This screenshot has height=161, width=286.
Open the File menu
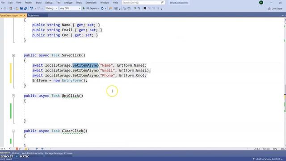pyautogui.click(x=3, y=3)
